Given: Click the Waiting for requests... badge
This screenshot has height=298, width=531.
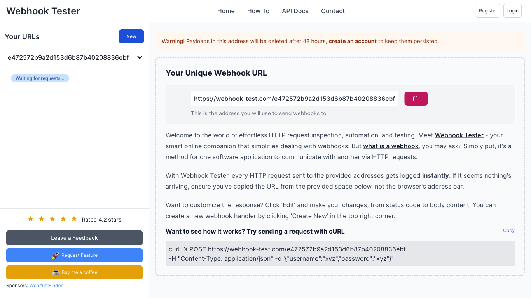Looking at the screenshot, I should [x=40, y=78].
